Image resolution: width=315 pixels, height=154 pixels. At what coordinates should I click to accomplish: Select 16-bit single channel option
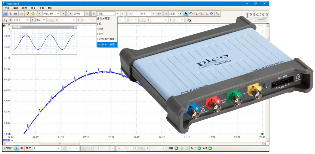point(107,44)
